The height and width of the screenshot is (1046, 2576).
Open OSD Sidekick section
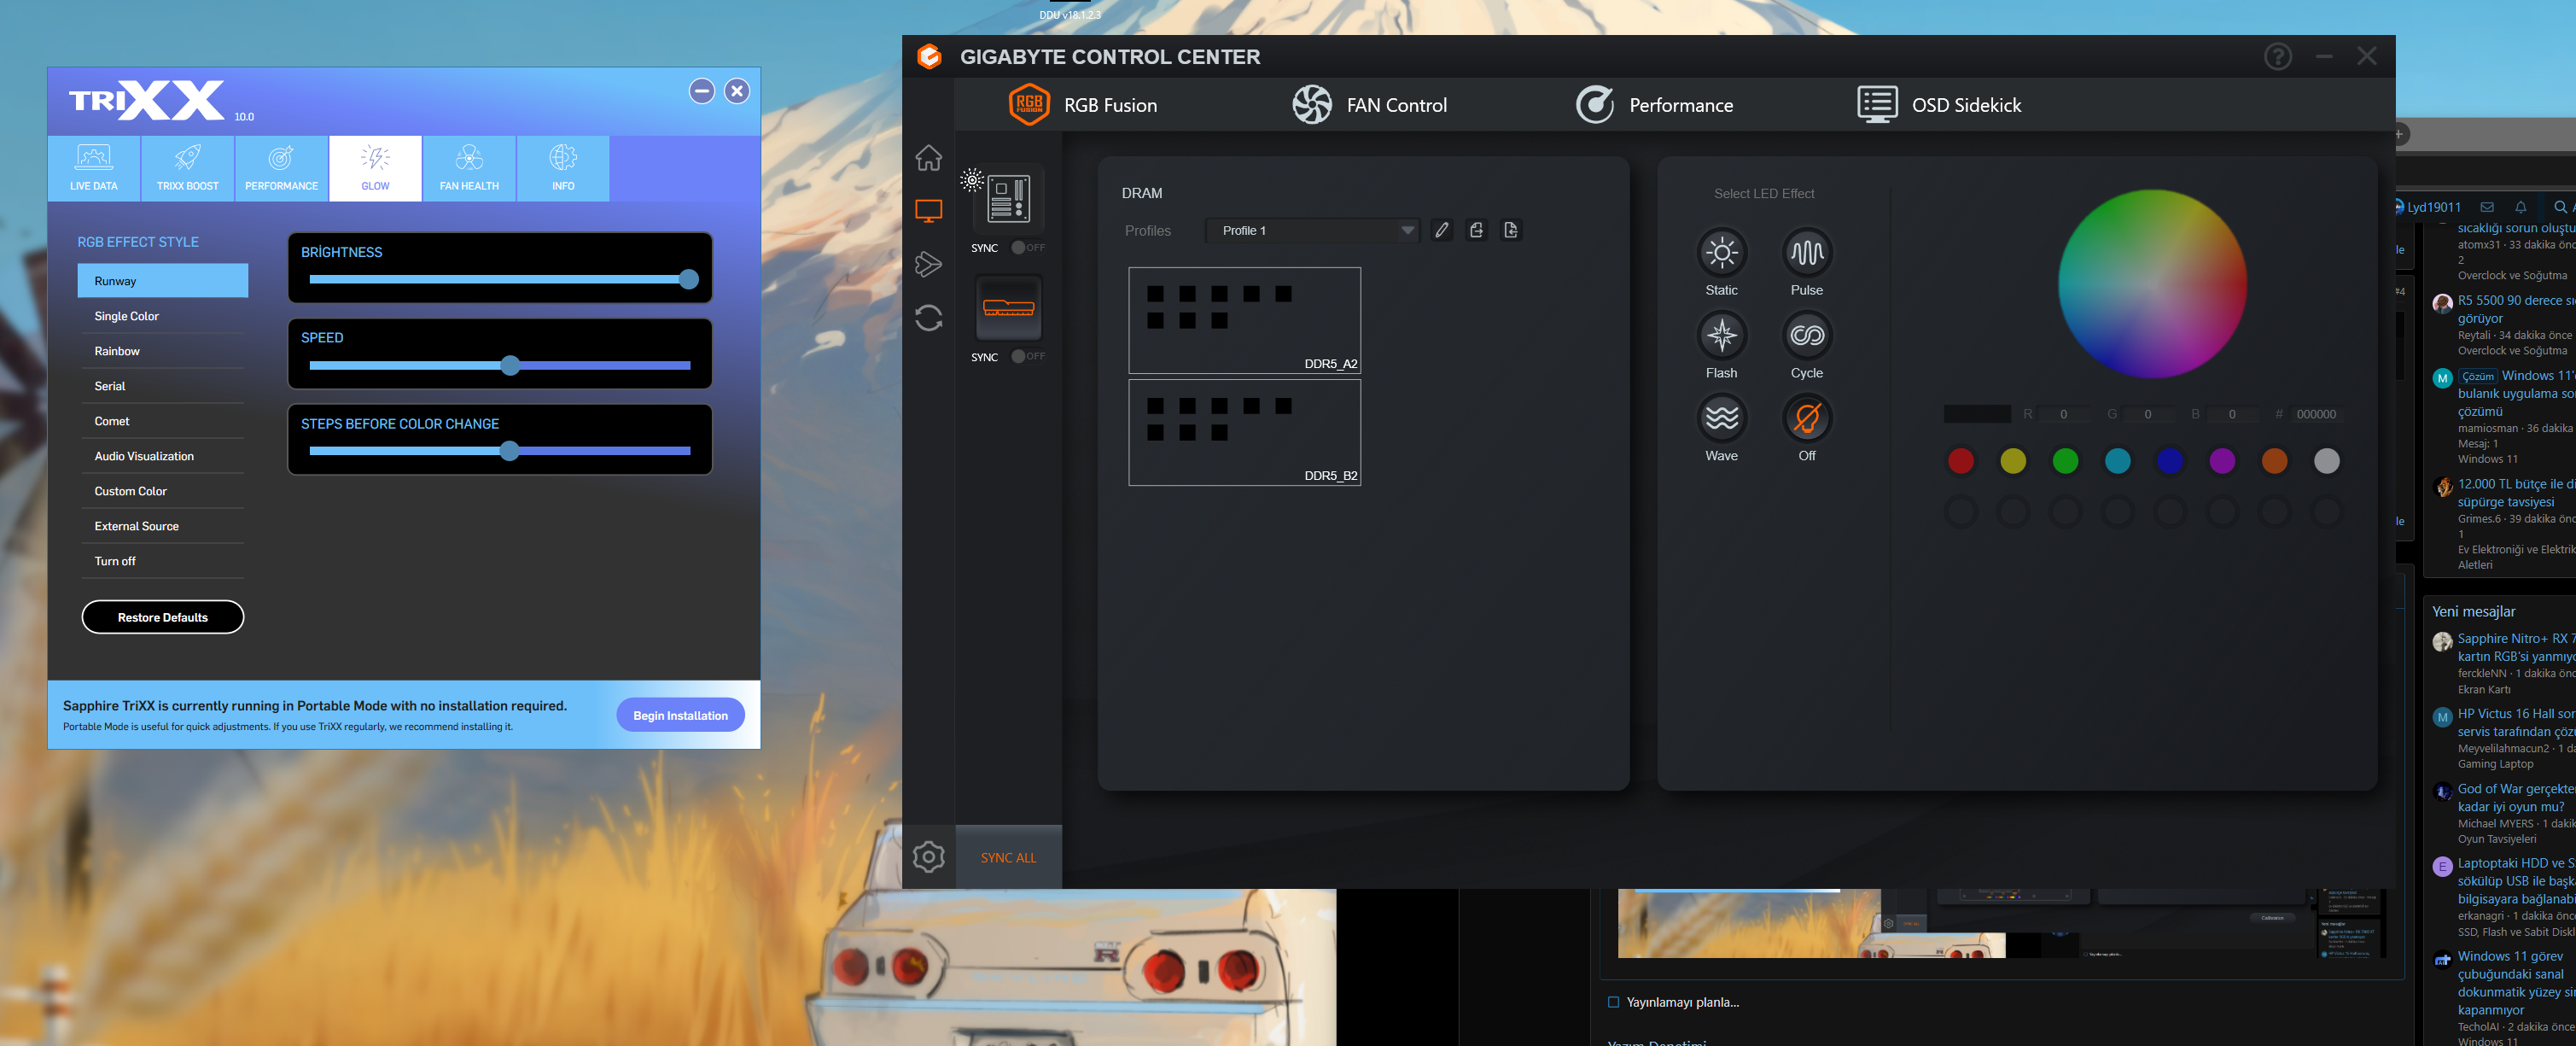[x=1939, y=105]
